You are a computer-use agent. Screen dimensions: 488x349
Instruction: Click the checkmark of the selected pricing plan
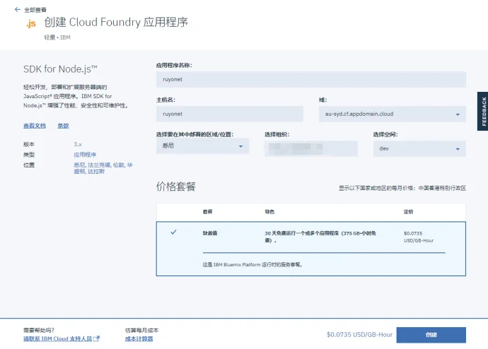click(173, 232)
